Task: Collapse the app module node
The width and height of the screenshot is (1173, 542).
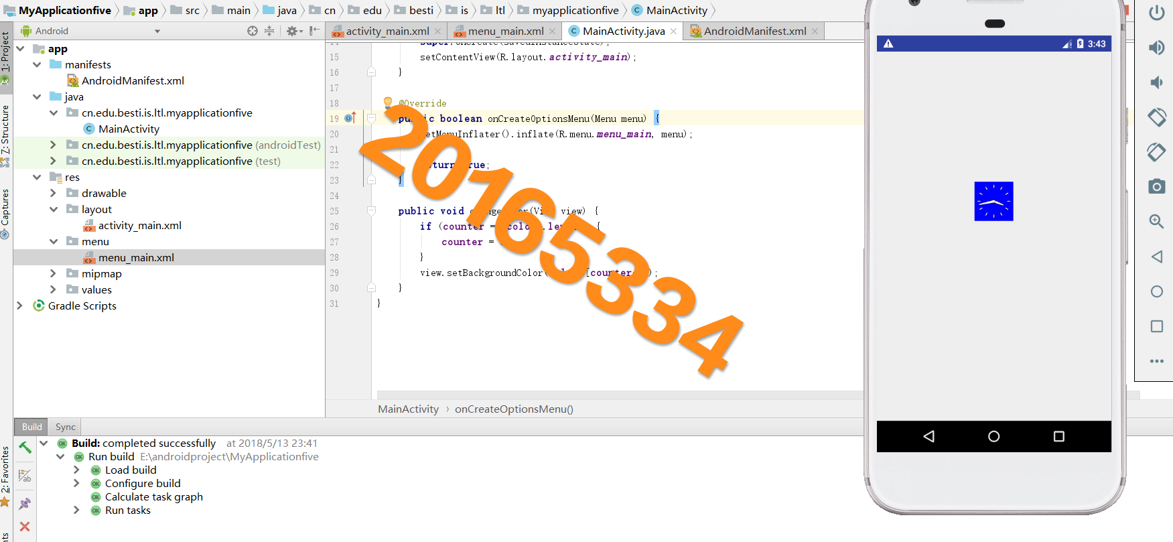Action: tap(20, 49)
